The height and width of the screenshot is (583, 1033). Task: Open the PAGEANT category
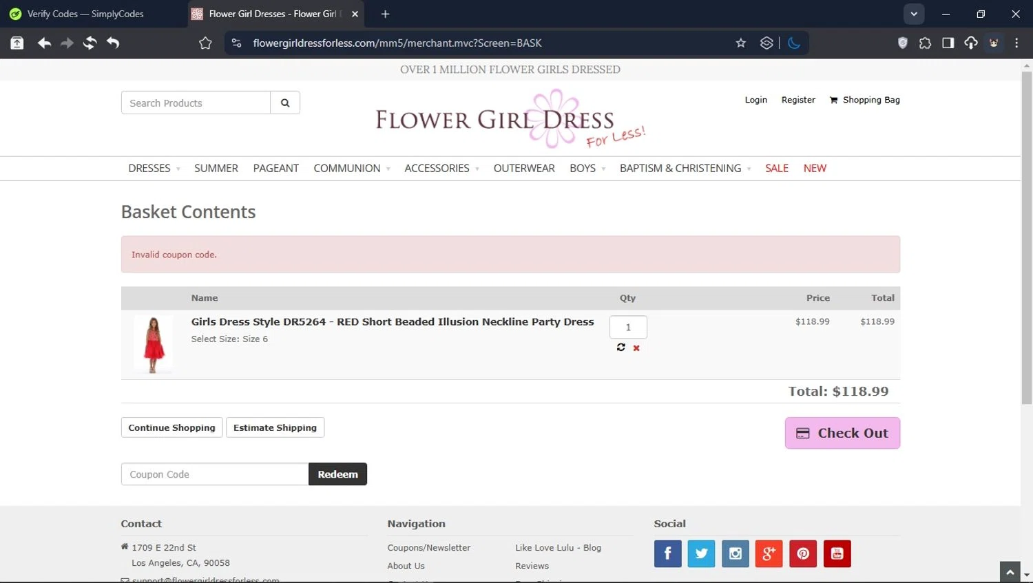[x=276, y=169]
